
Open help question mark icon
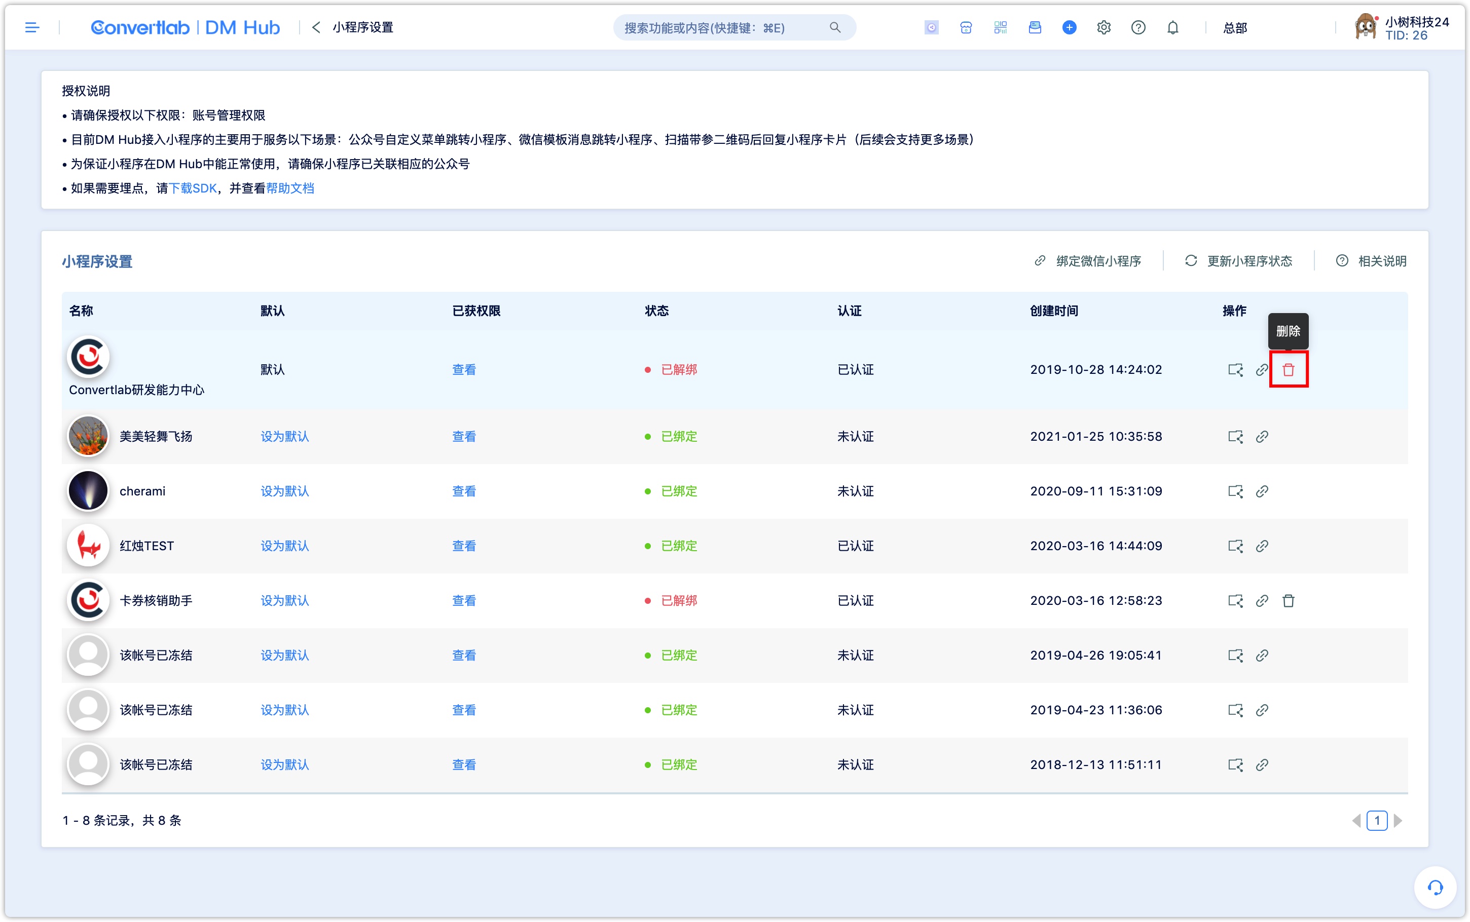pos(1138,27)
